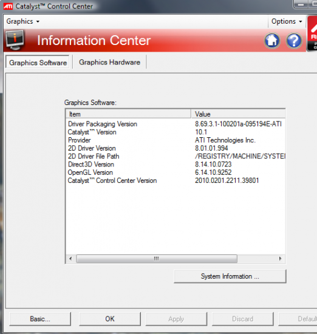Viewport: 317px width, 334px height.
Task: Open the Graphics dropdown menu
Action: (x=23, y=21)
